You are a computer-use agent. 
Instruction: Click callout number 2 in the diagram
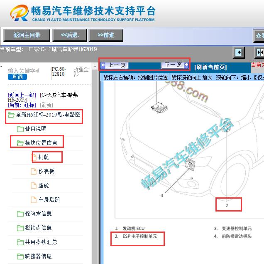click(227, 205)
